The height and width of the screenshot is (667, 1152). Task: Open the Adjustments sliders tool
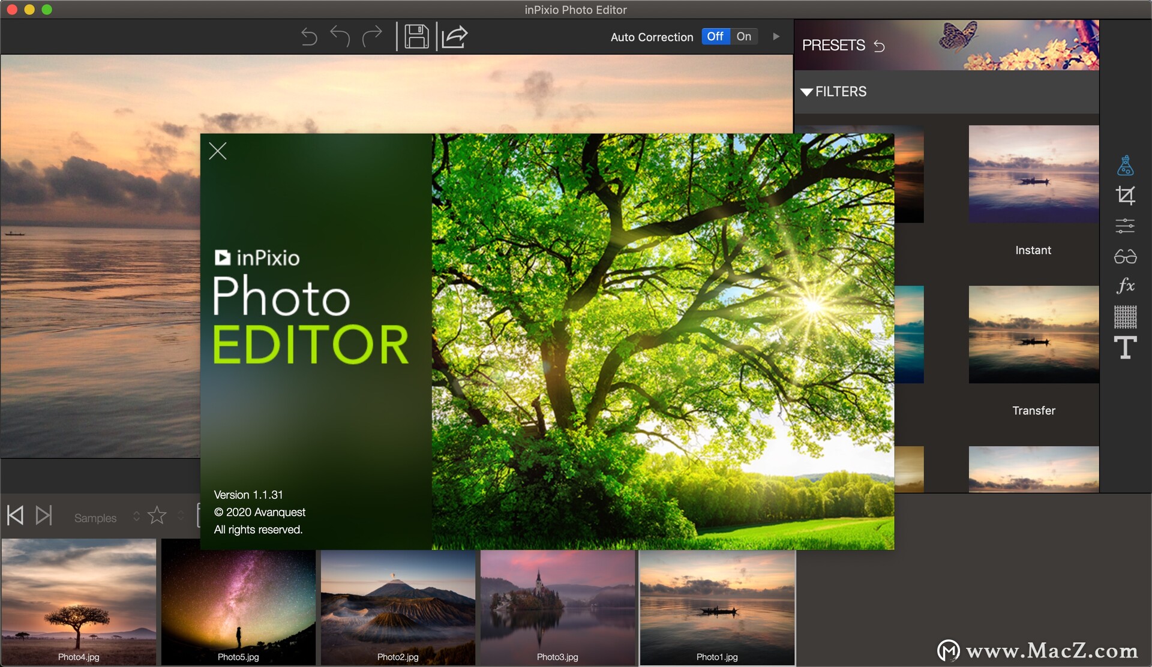pyautogui.click(x=1126, y=226)
